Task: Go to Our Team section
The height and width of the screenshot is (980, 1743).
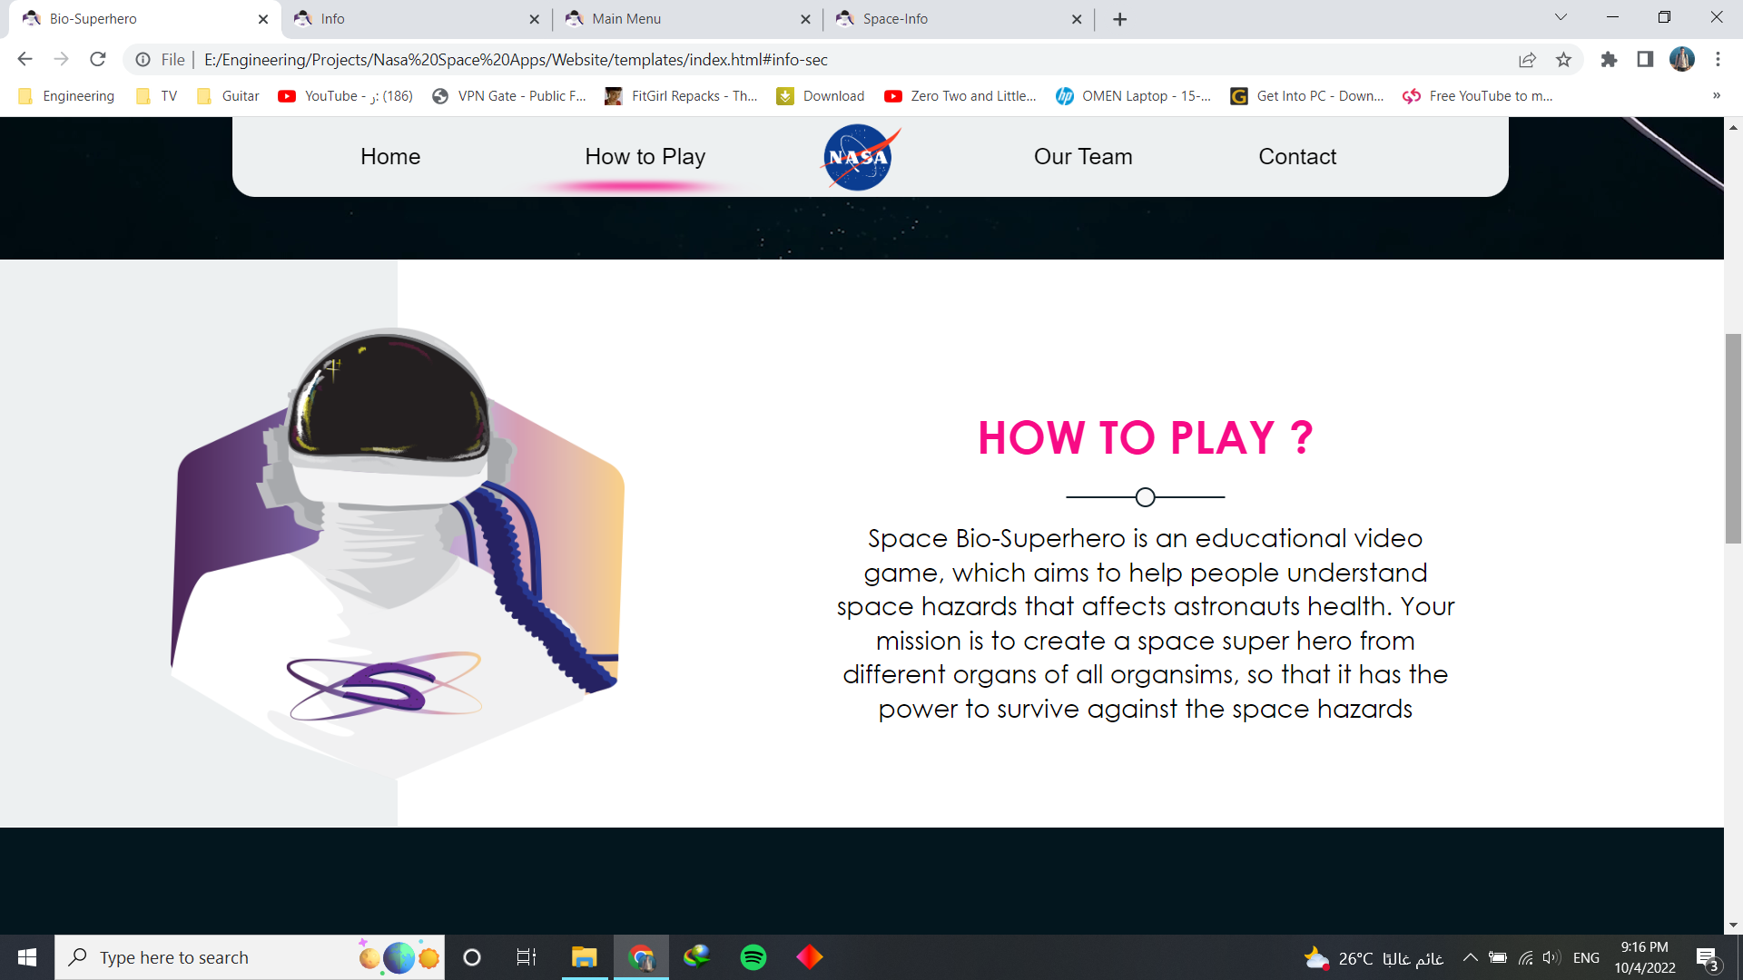Action: (1082, 157)
